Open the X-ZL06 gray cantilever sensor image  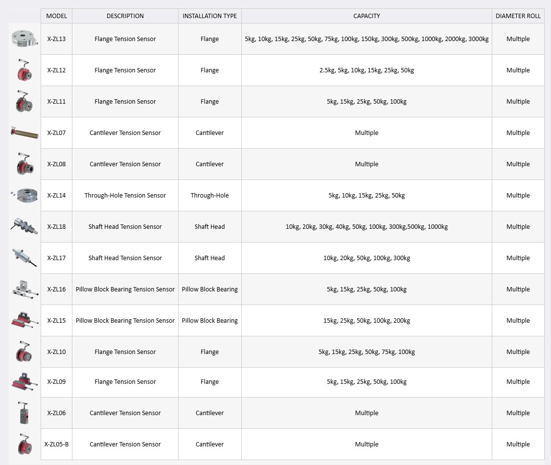pos(24,413)
